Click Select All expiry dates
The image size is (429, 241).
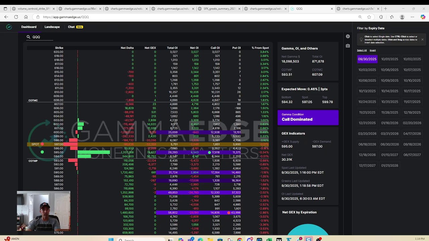[x=362, y=50]
